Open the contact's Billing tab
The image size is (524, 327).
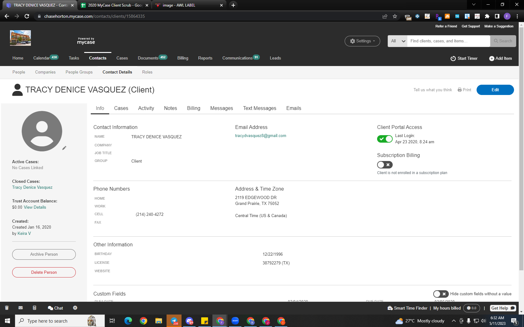click(194, 108)
